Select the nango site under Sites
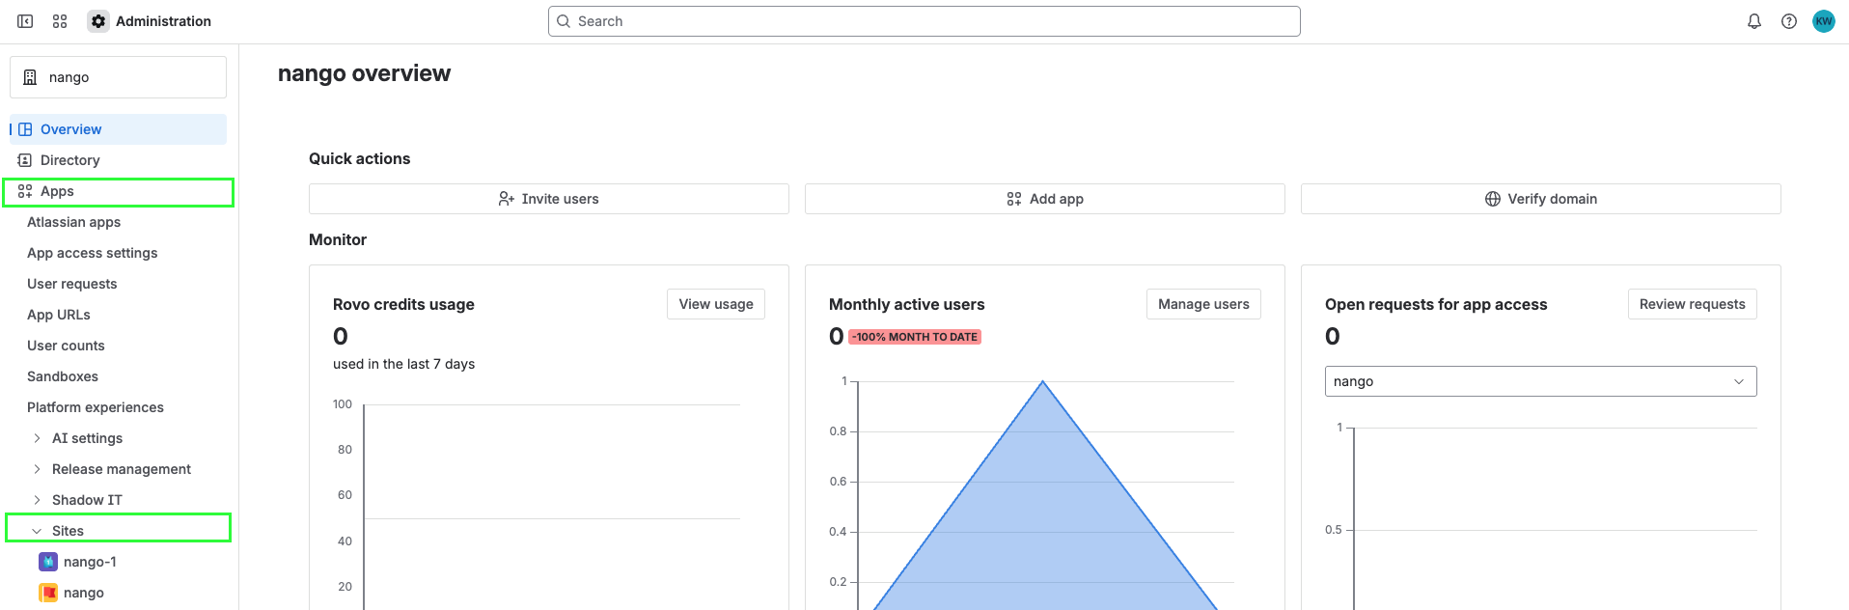This screenshot has height=610, width=1849. (x=84, y=593)
